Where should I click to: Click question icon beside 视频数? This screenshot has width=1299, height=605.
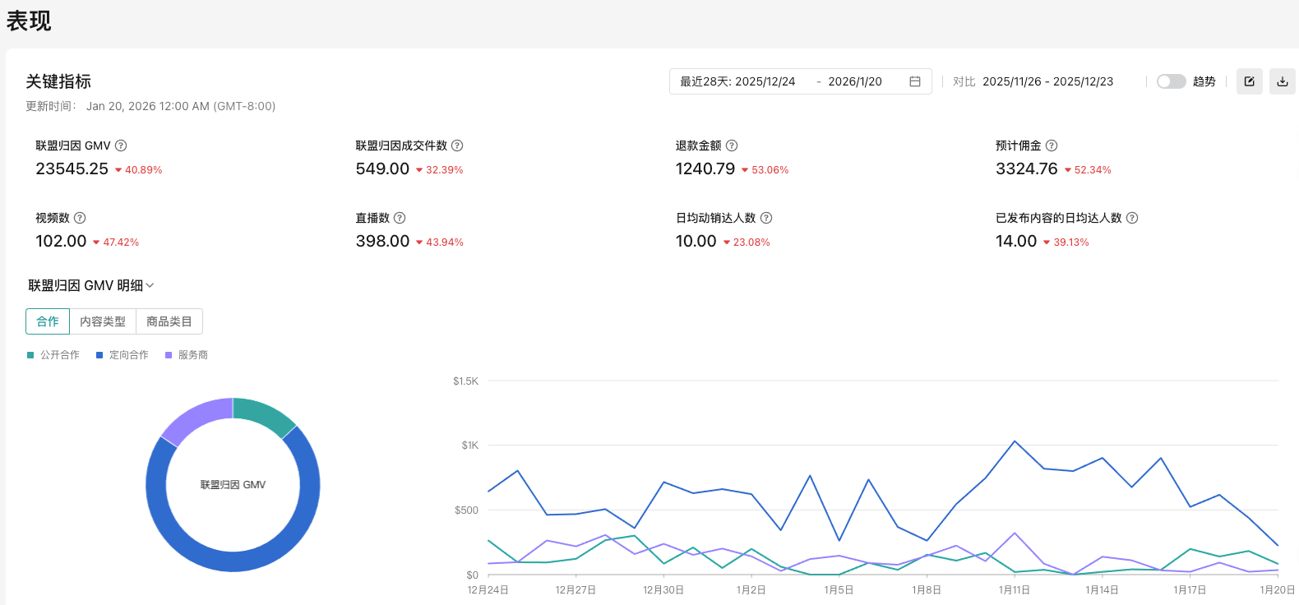pyautogui.click(x=80, y=218)
